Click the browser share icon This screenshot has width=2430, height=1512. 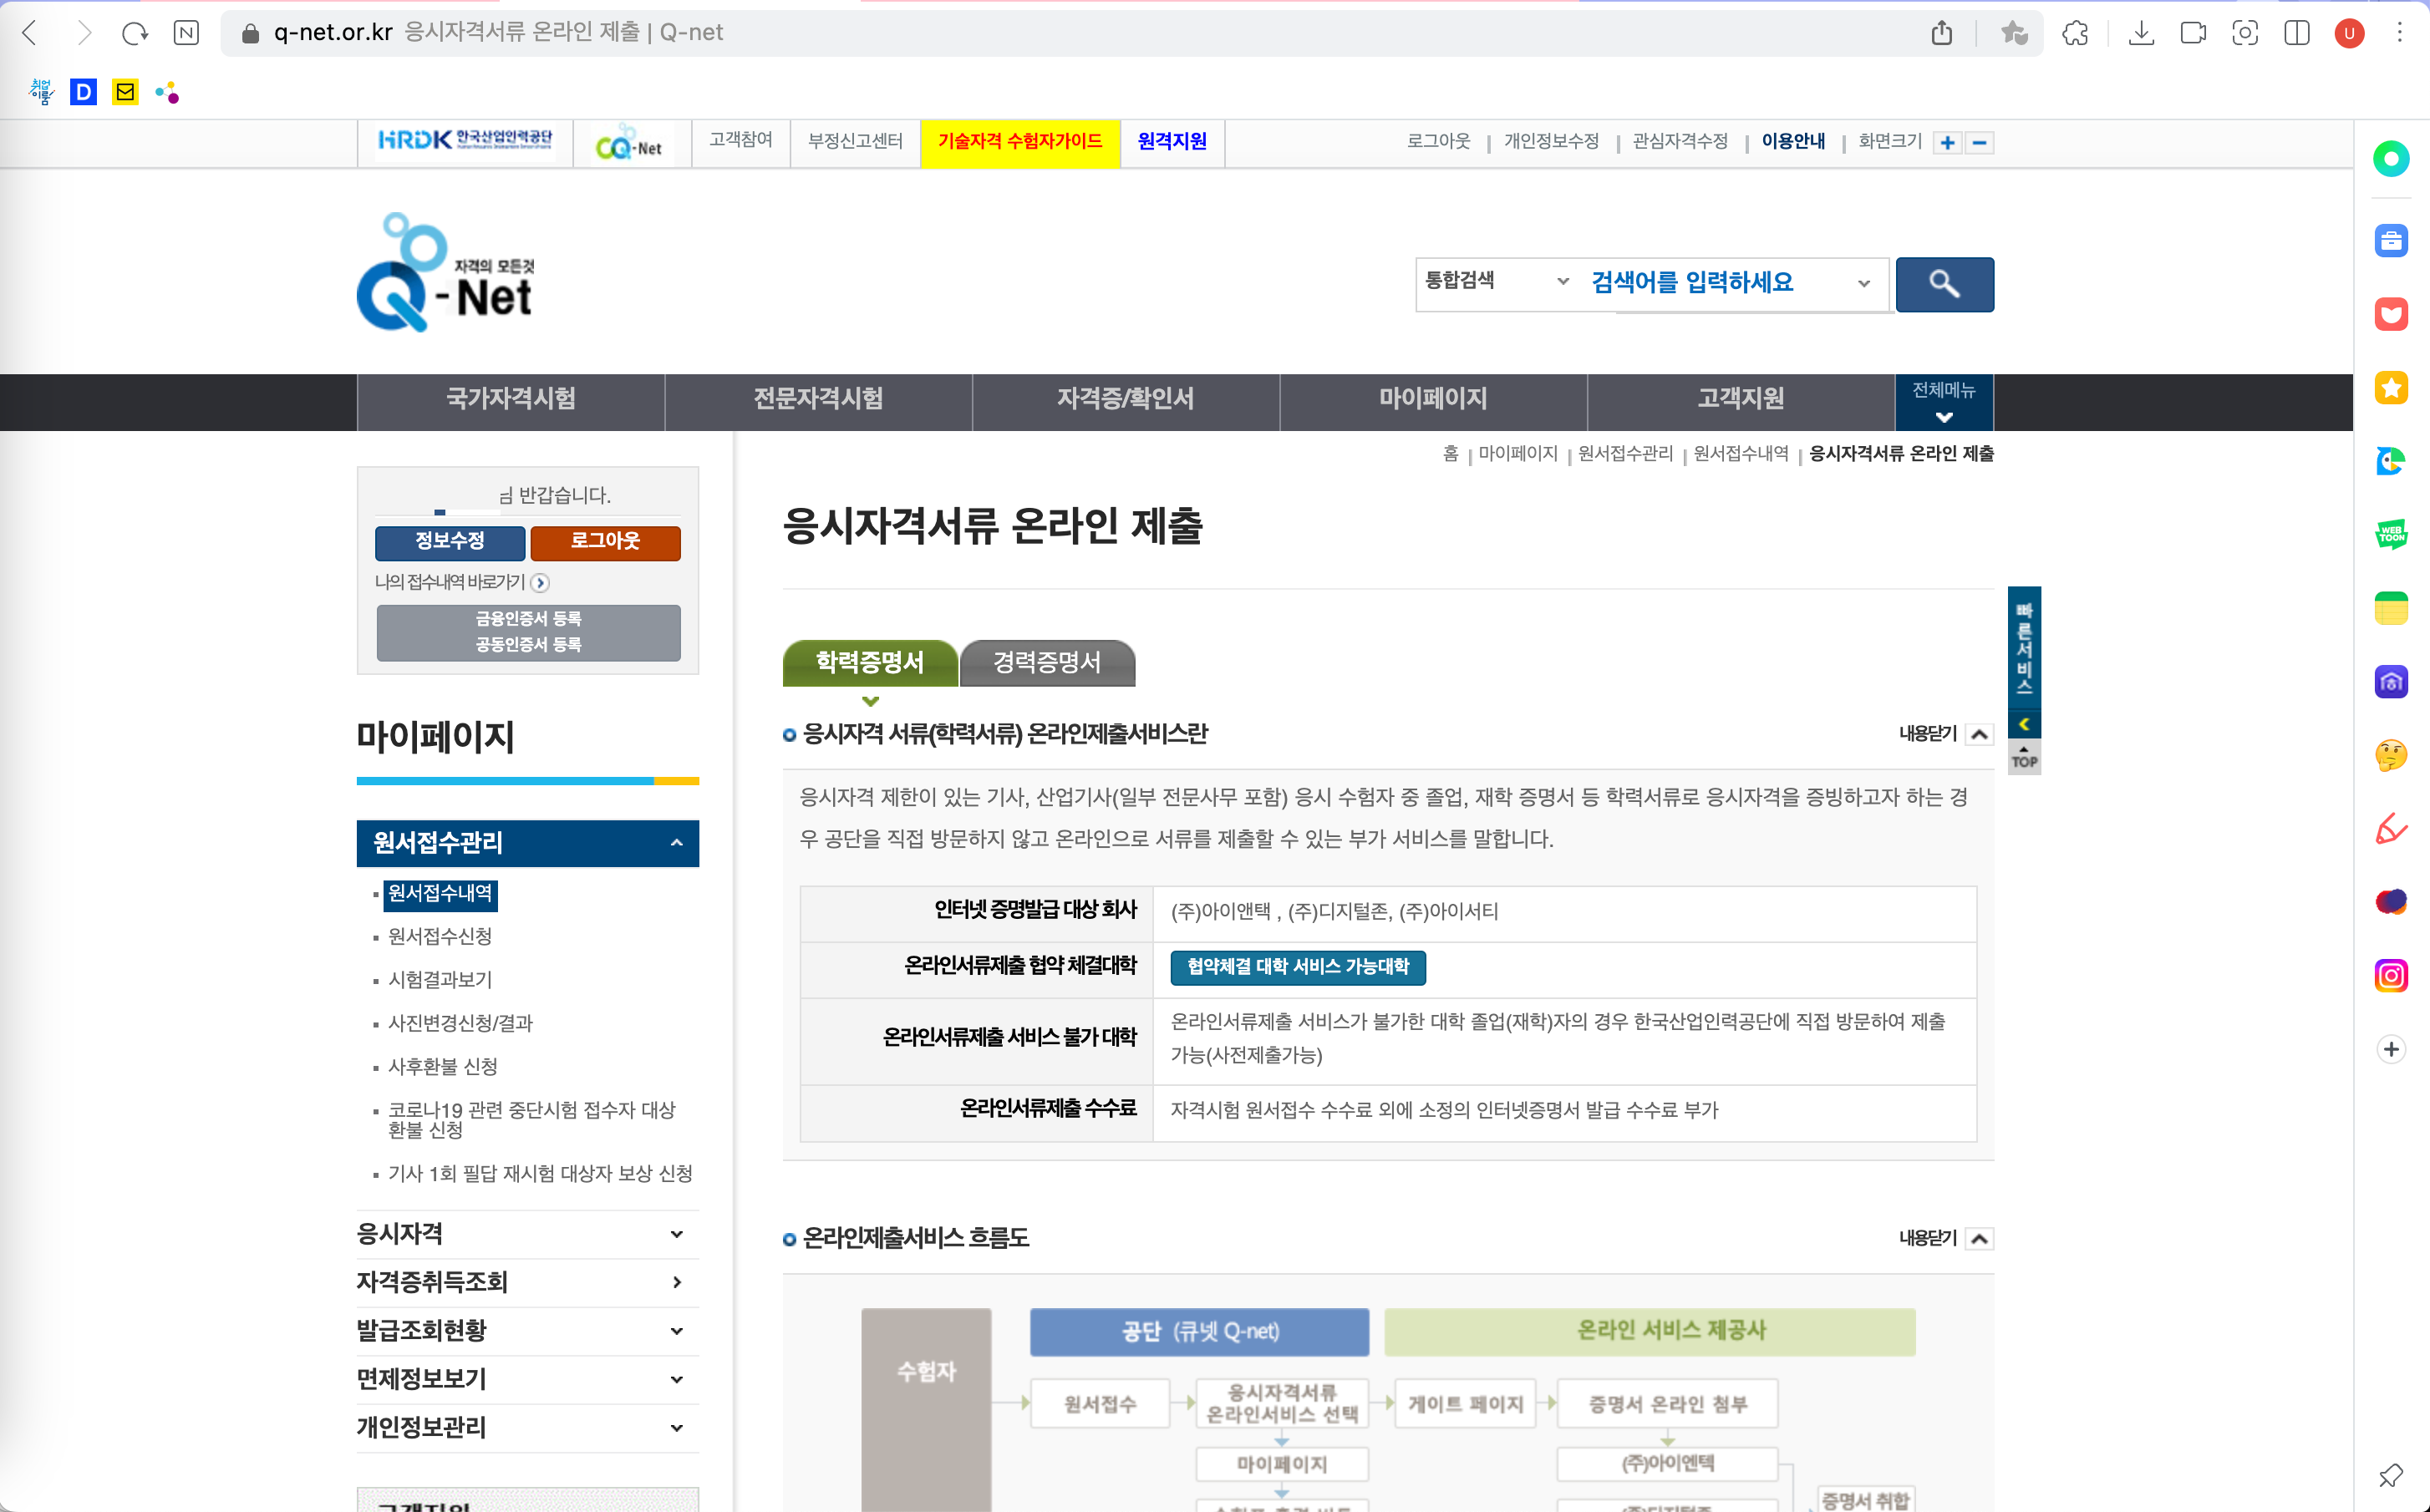(x=1941, y=33)
